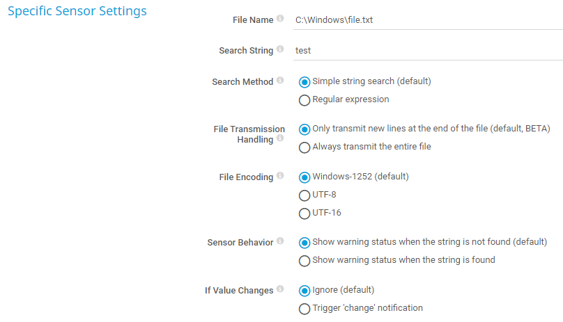563x322 pixels.
Task: Open the Search Method info icon
Action: click(x=280, y=81)
